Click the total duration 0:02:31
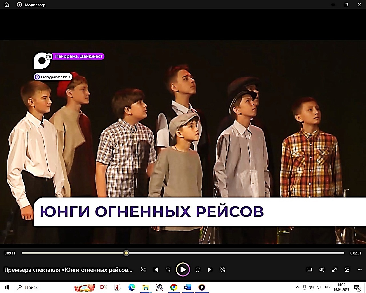Image resolution: width=366 pixels, height=293 pixels. [356, 253]
